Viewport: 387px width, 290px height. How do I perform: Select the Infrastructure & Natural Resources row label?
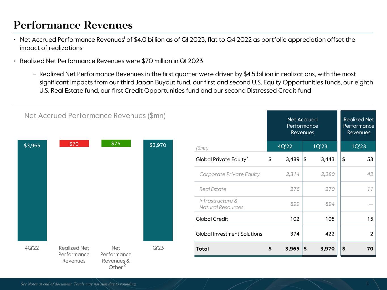(221, 204)
